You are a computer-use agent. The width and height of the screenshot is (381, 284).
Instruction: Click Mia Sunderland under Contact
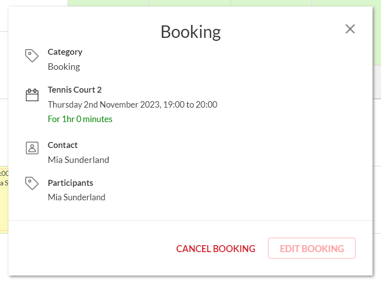tap(78, 160)
